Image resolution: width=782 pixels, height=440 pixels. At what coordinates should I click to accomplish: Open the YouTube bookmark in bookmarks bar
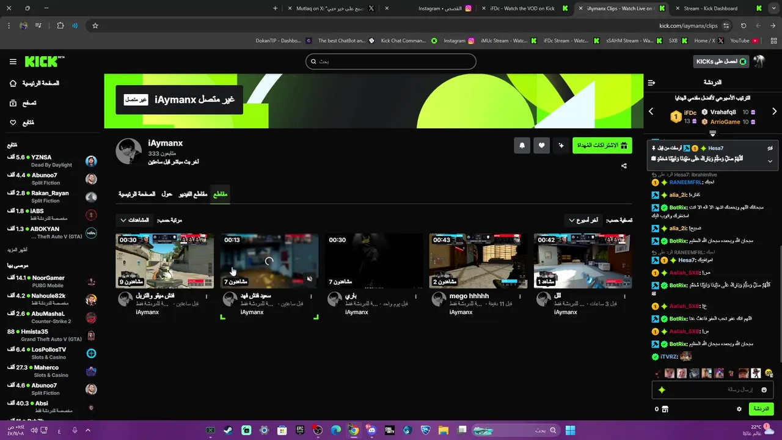tap(744, 41)
